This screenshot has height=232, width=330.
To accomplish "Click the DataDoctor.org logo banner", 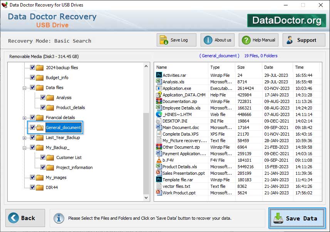I will [x=286, y=20].
